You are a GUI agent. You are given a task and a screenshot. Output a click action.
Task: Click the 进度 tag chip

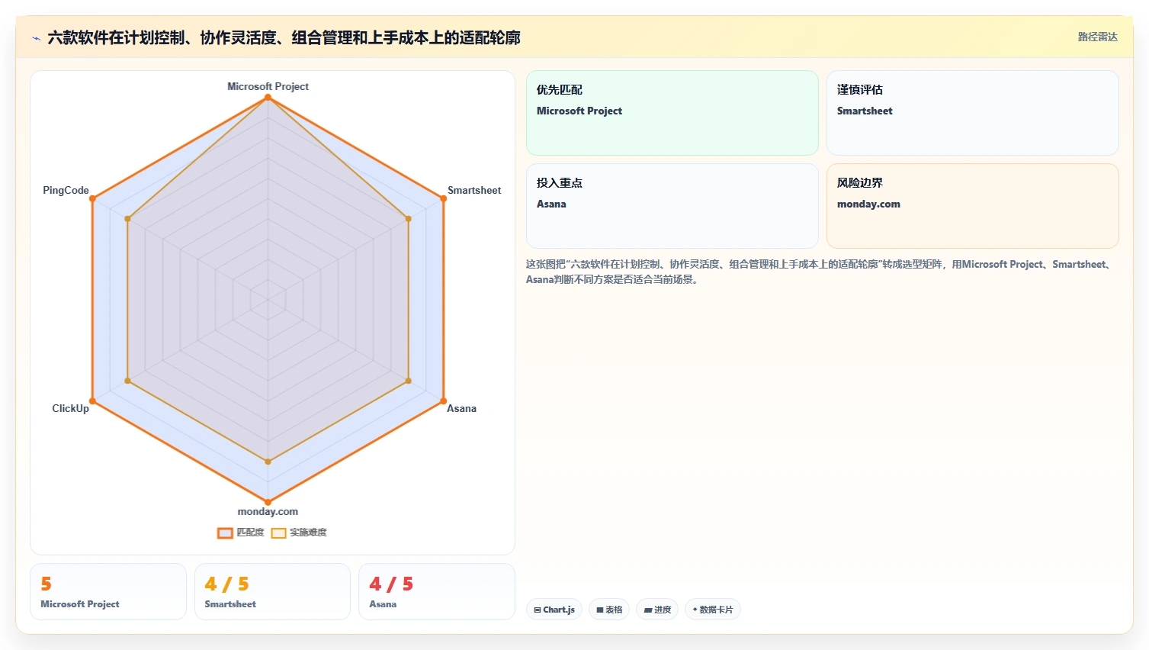(657, 610)
